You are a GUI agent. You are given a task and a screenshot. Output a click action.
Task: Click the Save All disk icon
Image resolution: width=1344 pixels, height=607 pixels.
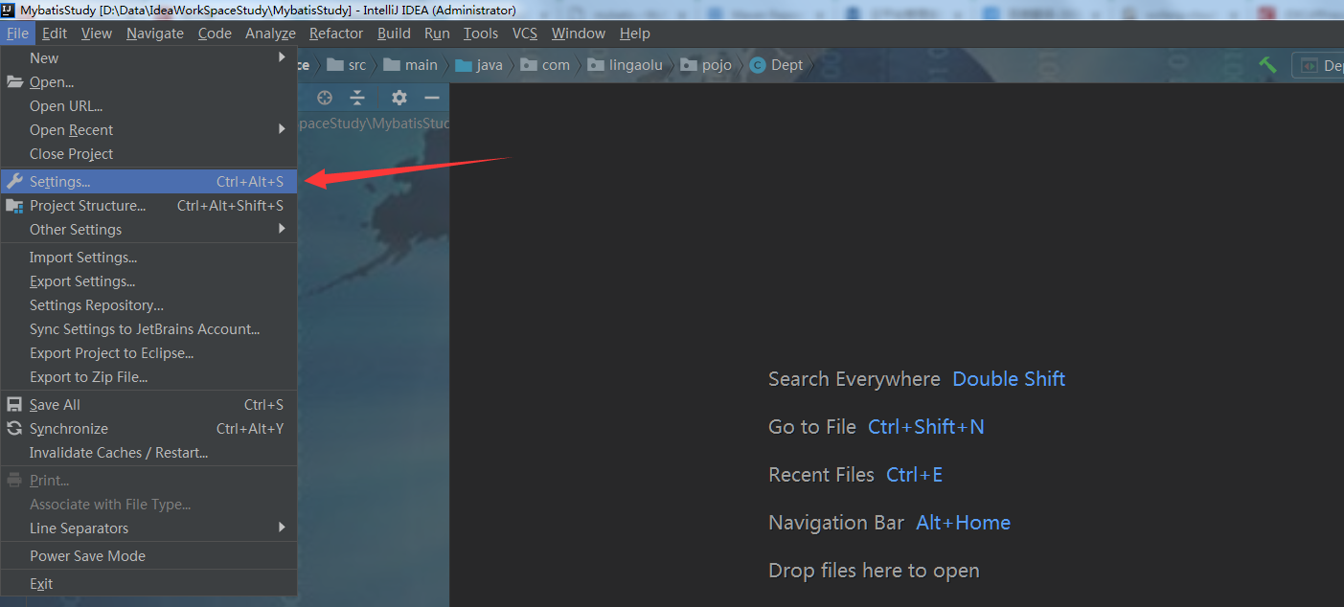point(14,405)
